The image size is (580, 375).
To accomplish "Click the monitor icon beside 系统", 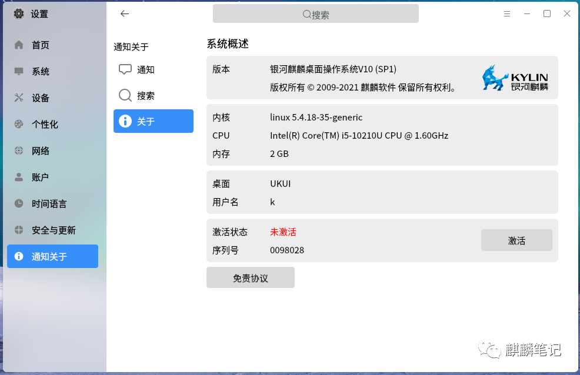I will [x=19, y=71].
